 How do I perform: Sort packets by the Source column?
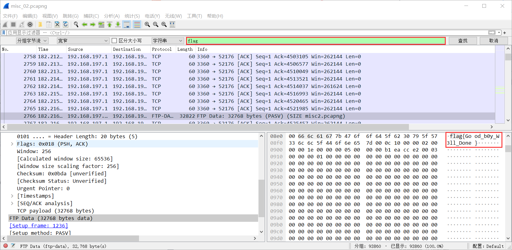89,49
